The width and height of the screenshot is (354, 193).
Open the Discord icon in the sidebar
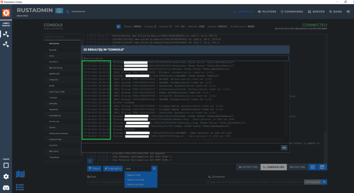(x=6, y=187)
